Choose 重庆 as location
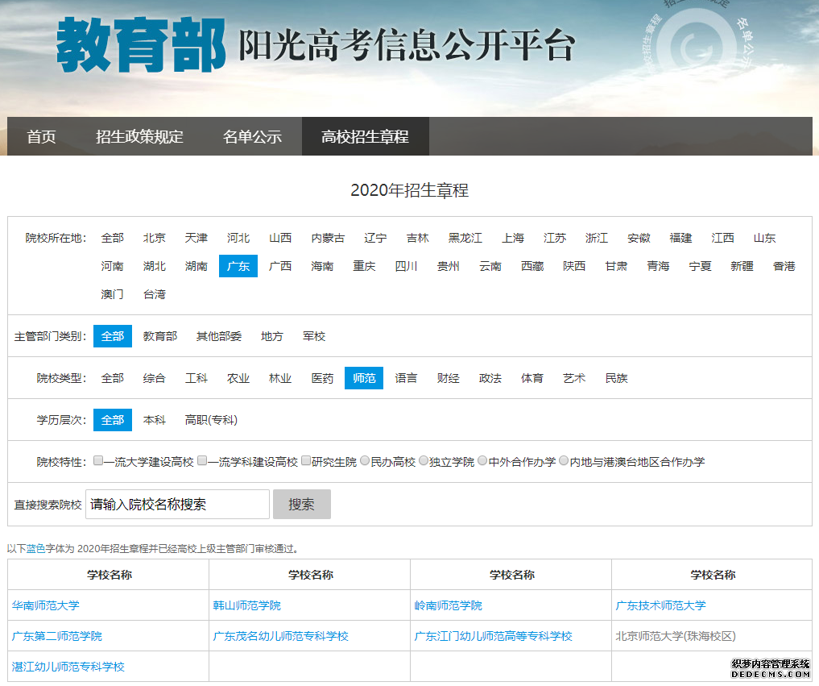 pos(364,266)
